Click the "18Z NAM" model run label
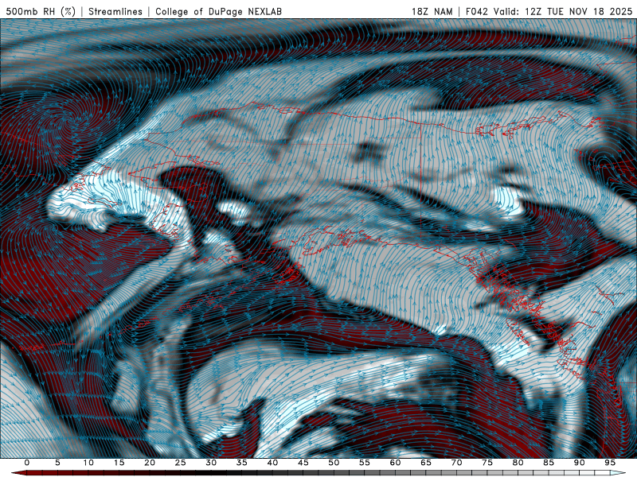The width and height of the screenshot is (637, 477). (x=432, y=11)
